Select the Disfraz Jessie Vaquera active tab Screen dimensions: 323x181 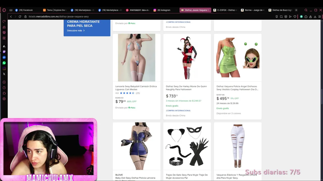[195, 10]
